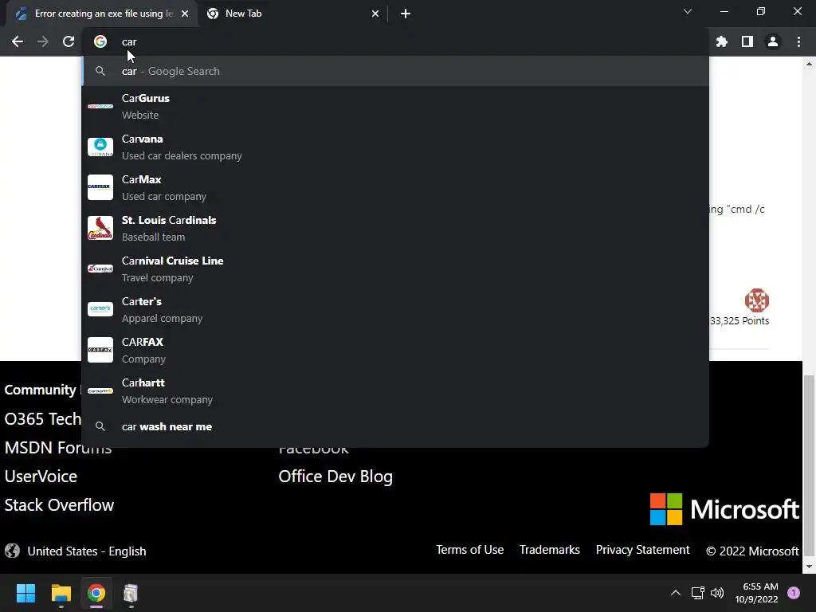Open the Trademarks link
The width and height of the screenshot is (816, 612).
click(x=550, y=550)
